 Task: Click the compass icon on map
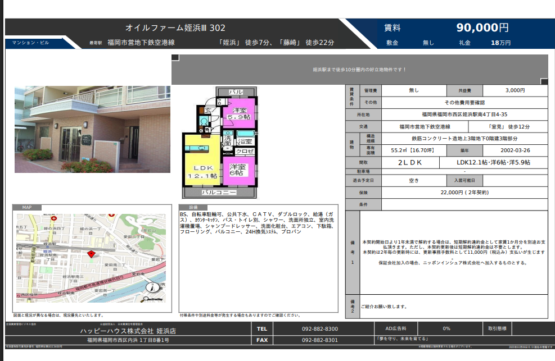pyautogui.click(x=152, y=287)
